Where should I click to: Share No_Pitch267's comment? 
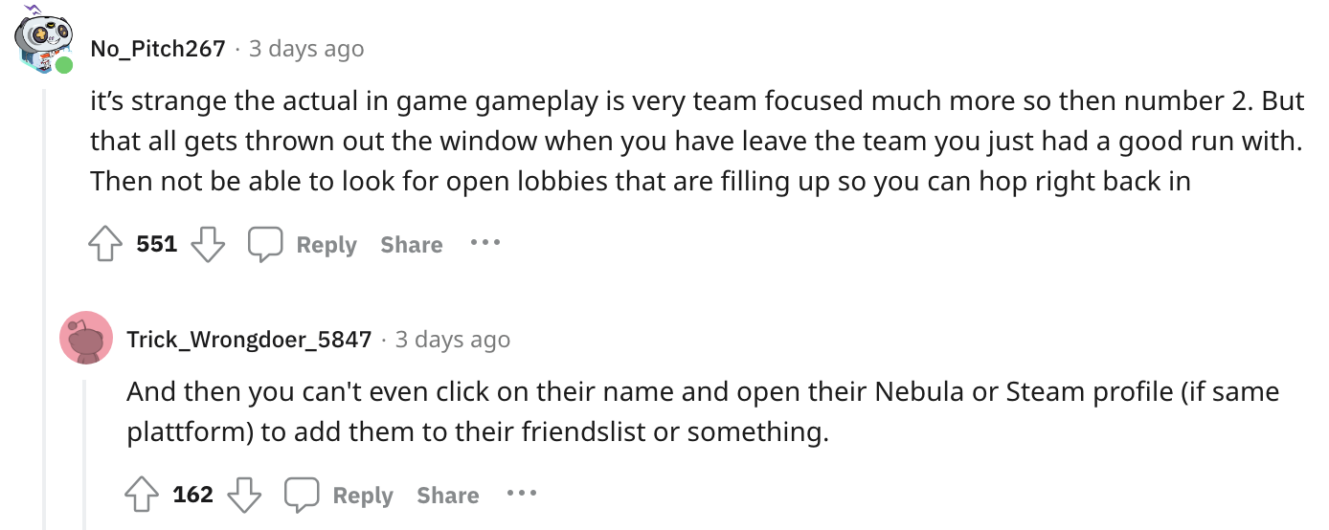(411, 245)
